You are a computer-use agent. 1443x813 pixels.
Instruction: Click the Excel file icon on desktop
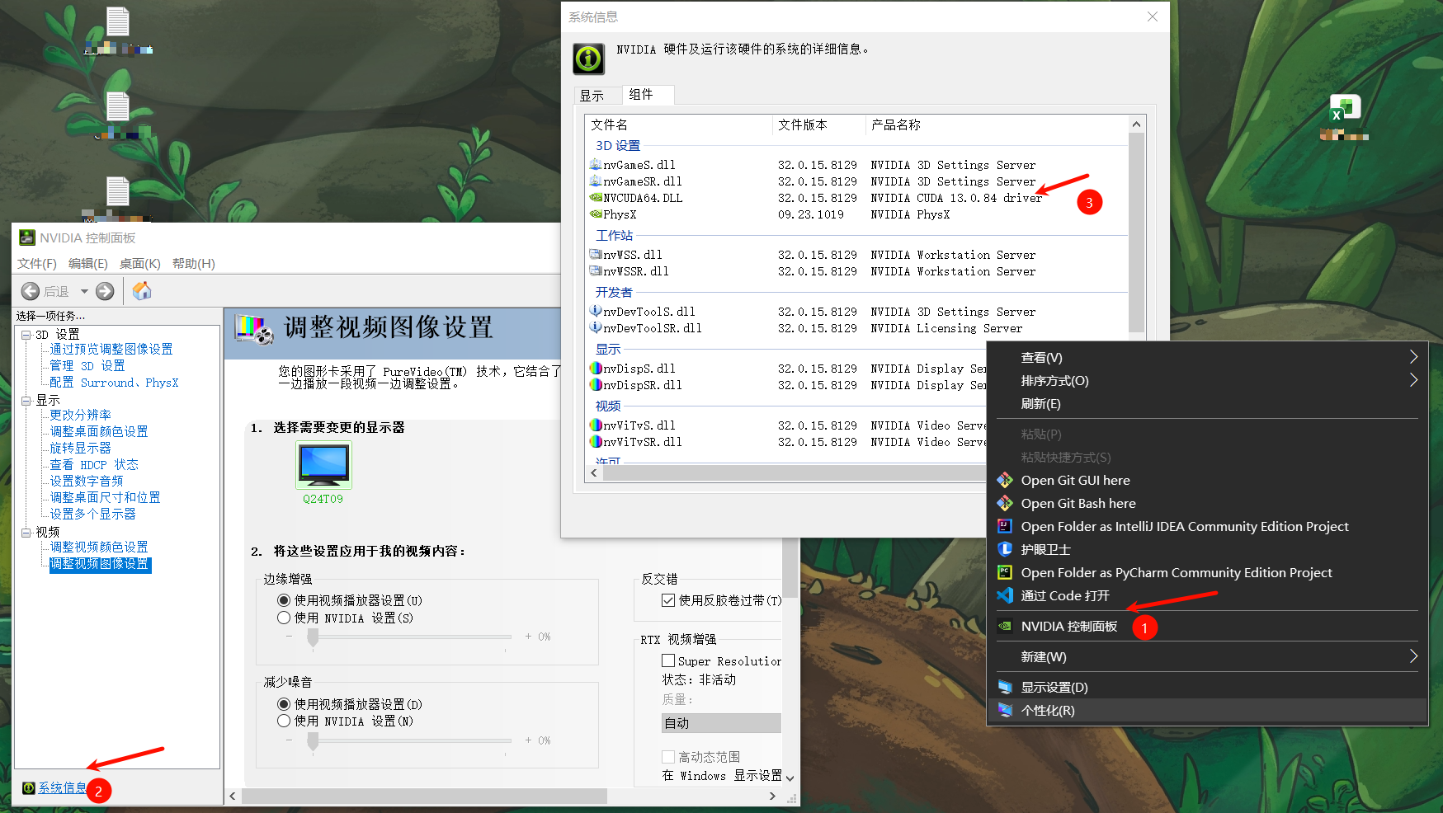click(x=1345, y=108)
